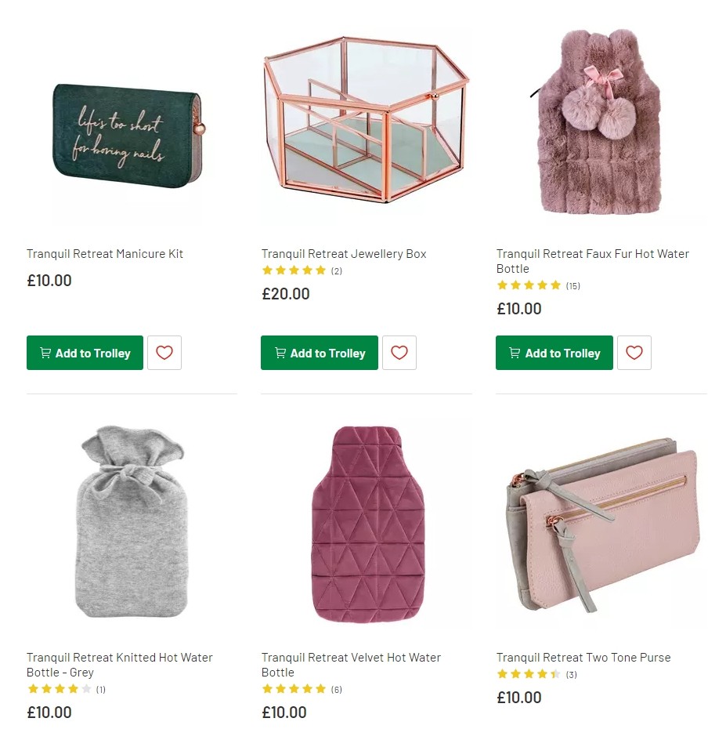Click the trolley icon on the Jewellery Box button

click(x=280, y=353)
